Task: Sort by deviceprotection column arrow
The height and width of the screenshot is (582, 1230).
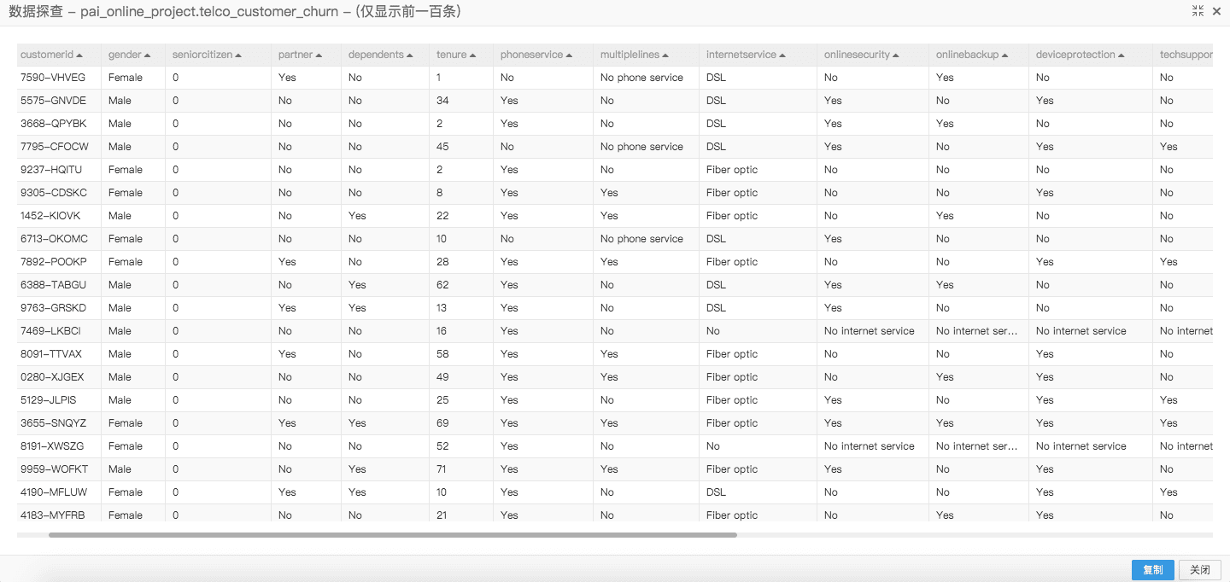Action: click(x=1122, y=55)
